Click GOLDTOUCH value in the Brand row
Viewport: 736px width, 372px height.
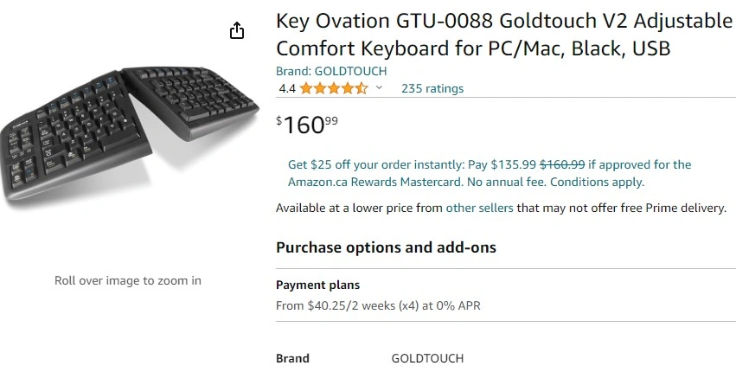(427, 358)
